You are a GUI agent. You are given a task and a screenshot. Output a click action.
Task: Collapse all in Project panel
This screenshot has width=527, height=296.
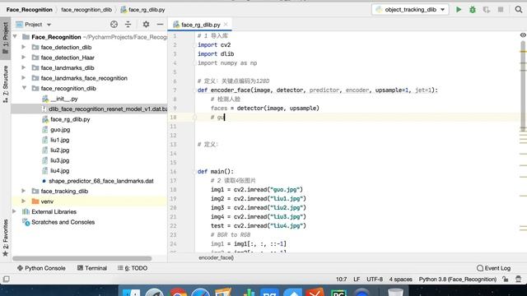click(x=128, y=24)
